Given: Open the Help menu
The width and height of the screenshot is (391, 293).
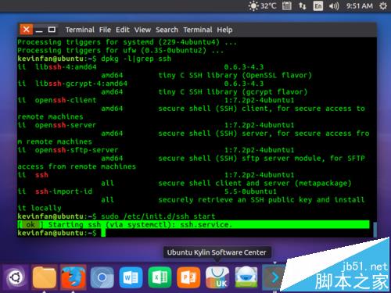Looking at the screenshot, I should 224,30.
